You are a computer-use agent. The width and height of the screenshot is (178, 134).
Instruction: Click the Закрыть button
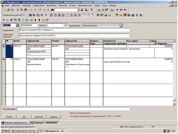(54, 116)
